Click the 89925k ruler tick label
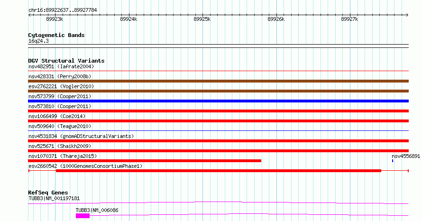422x221 pixels. click(202, 19)
